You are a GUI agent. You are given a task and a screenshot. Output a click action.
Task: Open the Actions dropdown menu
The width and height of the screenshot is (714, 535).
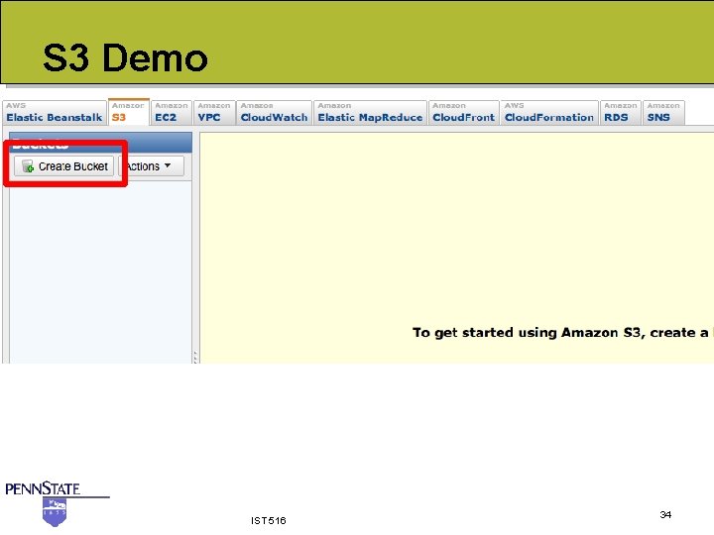[152, 166]
